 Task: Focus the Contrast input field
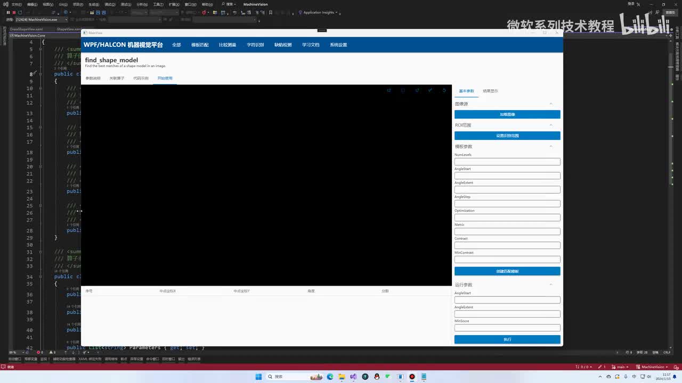point(507,245)
